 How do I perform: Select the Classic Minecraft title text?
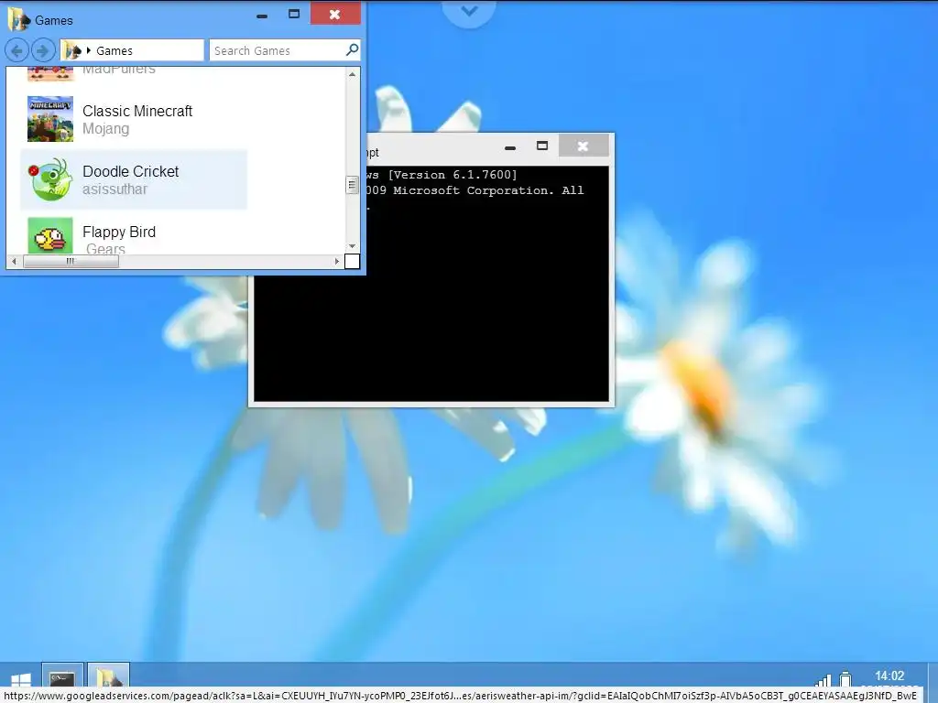[x=137, y=111]
